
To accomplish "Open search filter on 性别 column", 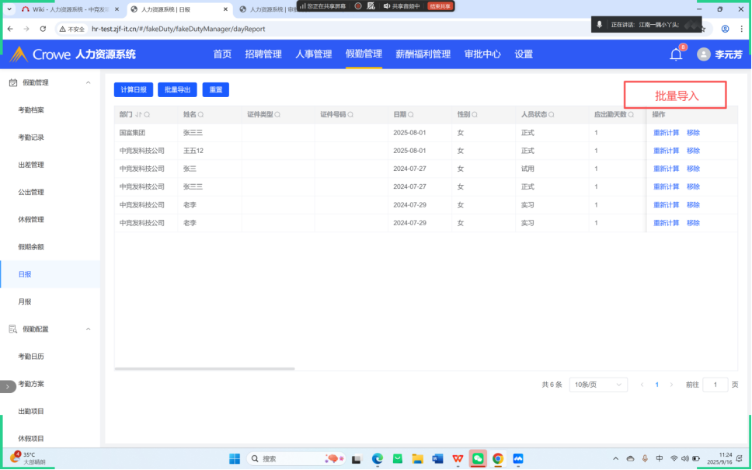I will pyautogui.click(x=475, y=115).
